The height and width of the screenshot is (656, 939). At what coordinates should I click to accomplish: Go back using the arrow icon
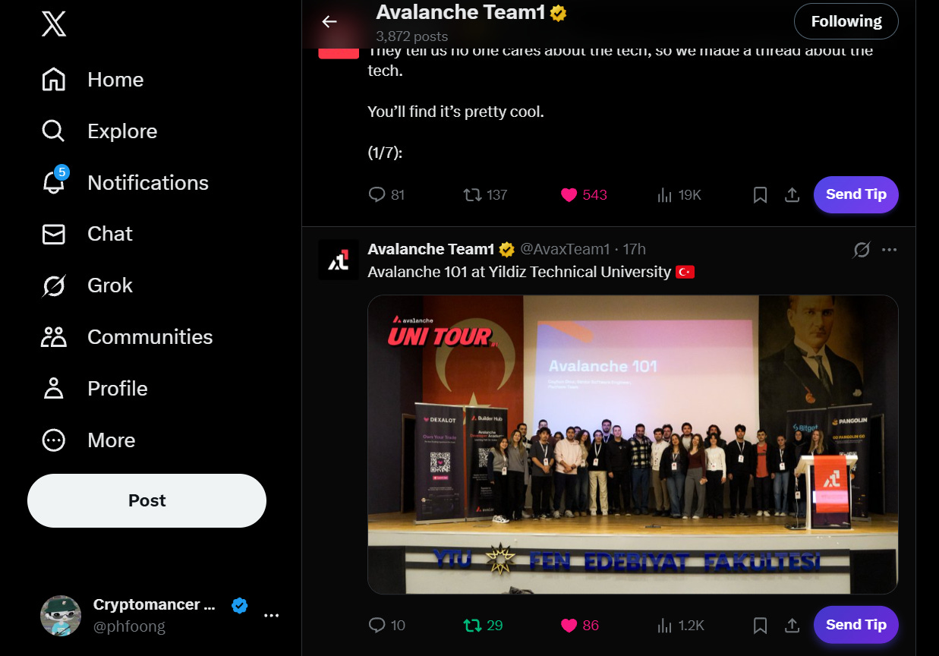[329, 21]
